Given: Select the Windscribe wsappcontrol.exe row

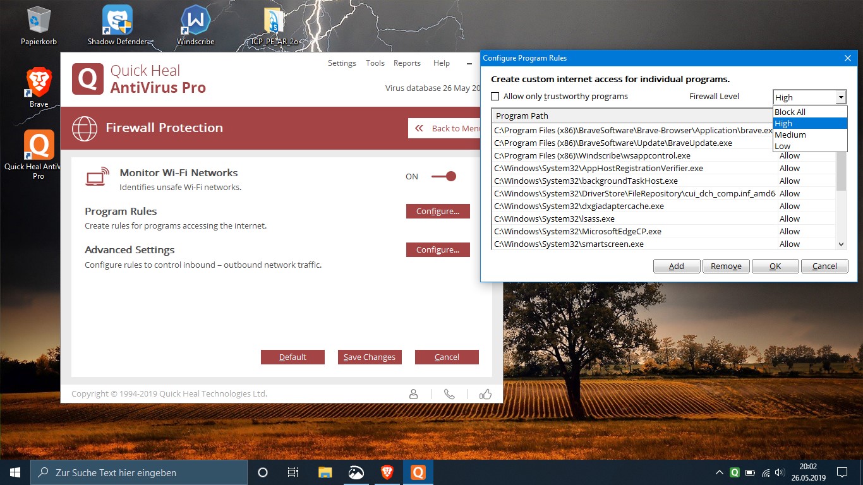Looking at the screenshot, I should click(664, 155).
